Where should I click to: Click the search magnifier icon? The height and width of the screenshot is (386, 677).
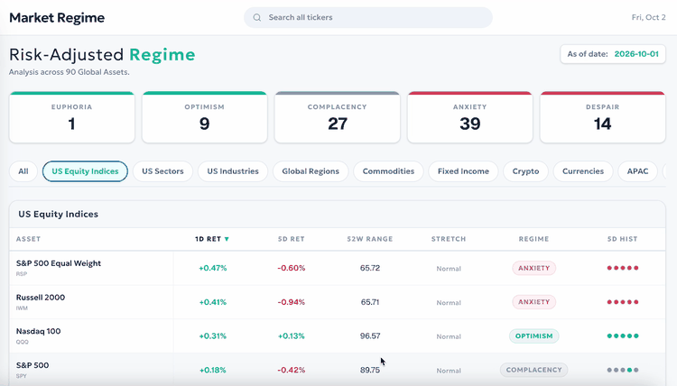coord(257,18)
